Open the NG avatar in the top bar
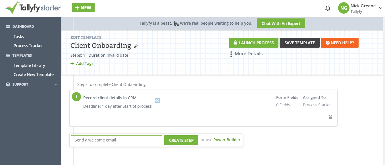Screen dimensions: 385x165 (x=344, y=8)
